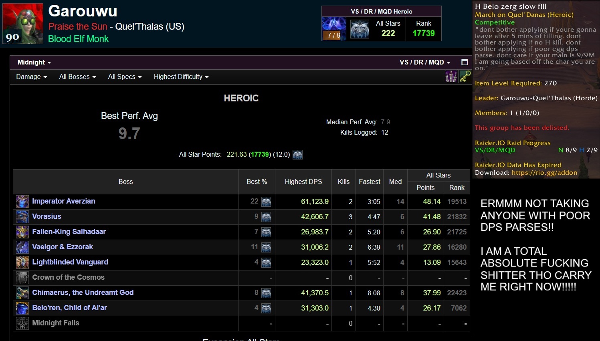Viewport: 600px width, 341px height.
Task: Expand the Highest Difficulty dropdown
Action: click(x=181, y=77)
